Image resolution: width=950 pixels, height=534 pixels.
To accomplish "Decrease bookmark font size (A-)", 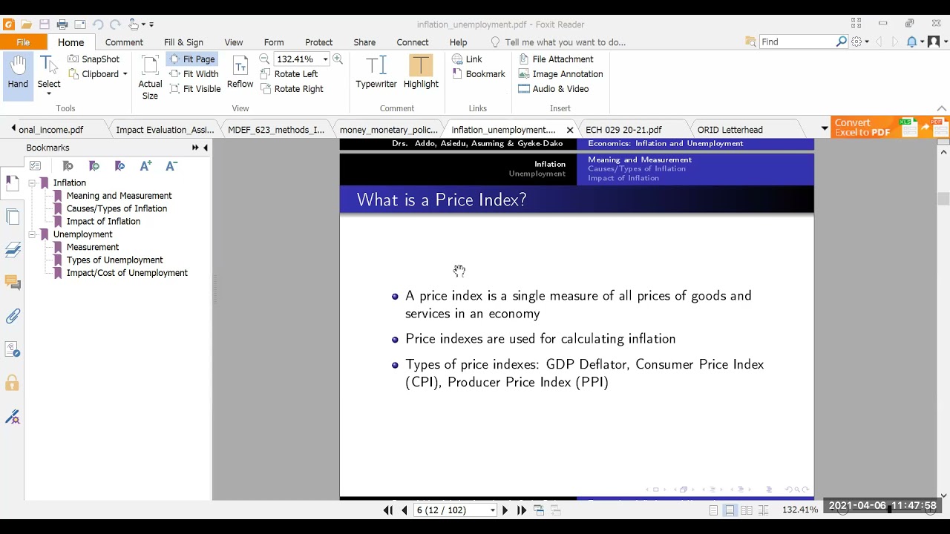I will pyautogui.click(x=171, y=166).
